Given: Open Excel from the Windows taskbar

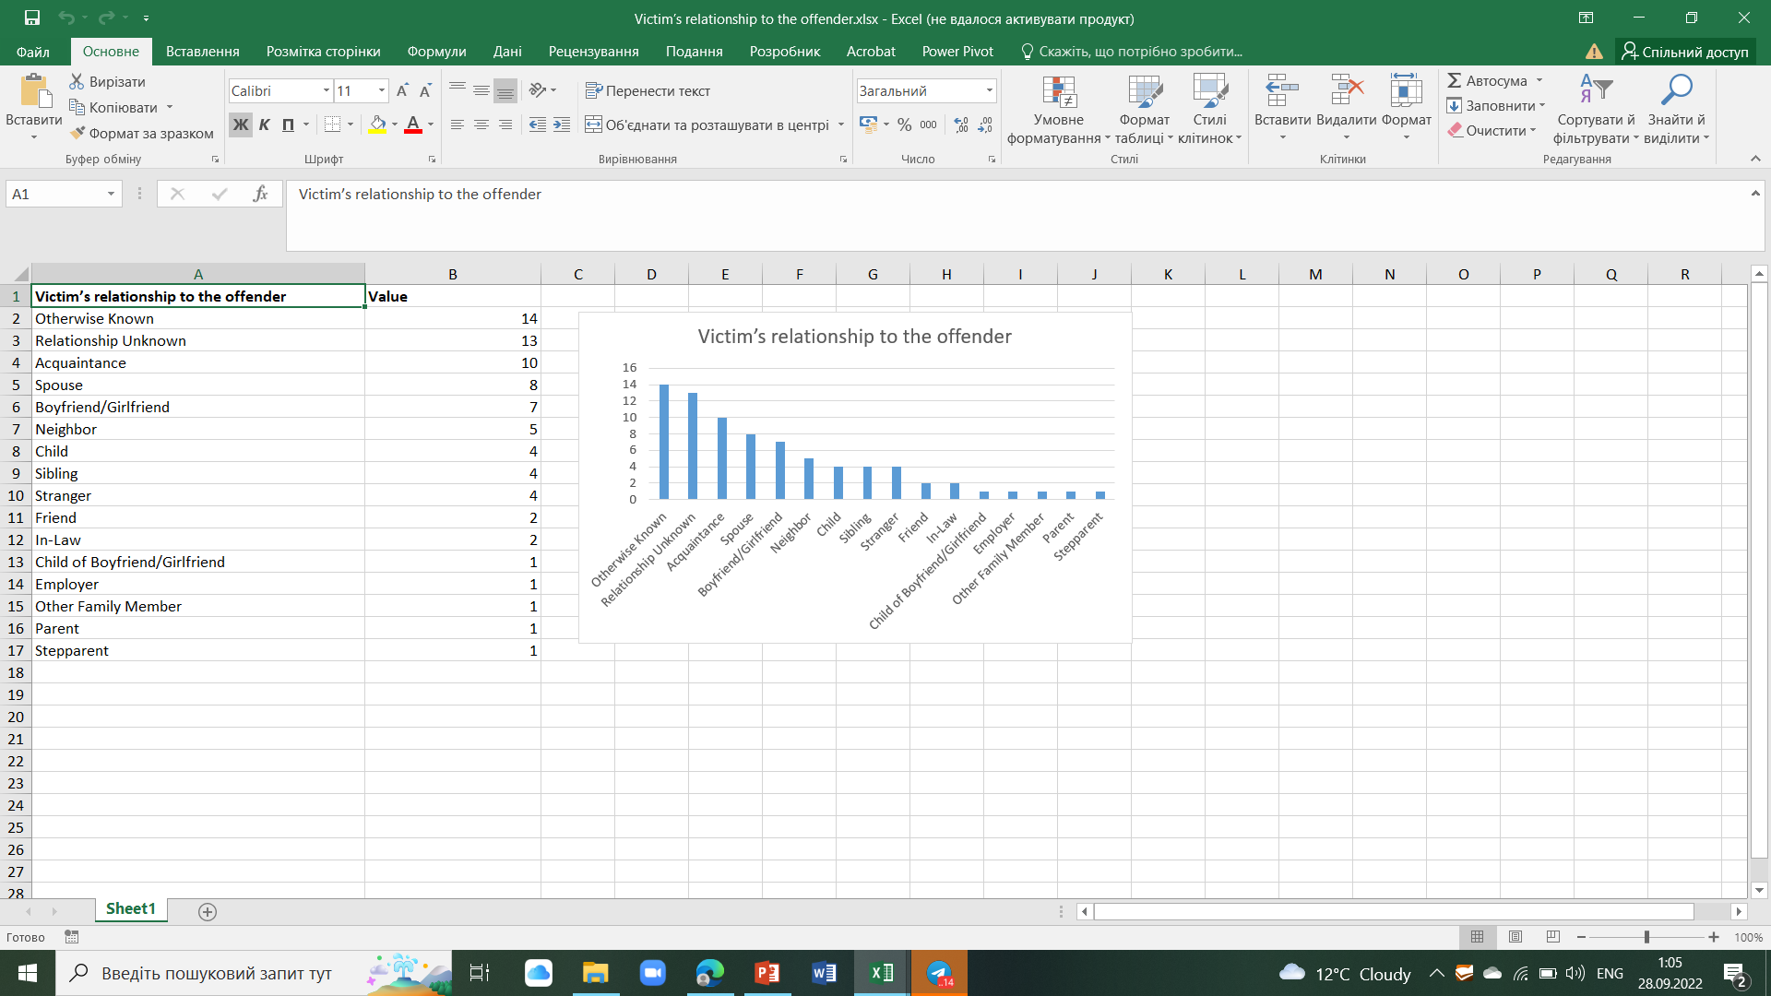Looking at the screenshot, I should [882, 973].
